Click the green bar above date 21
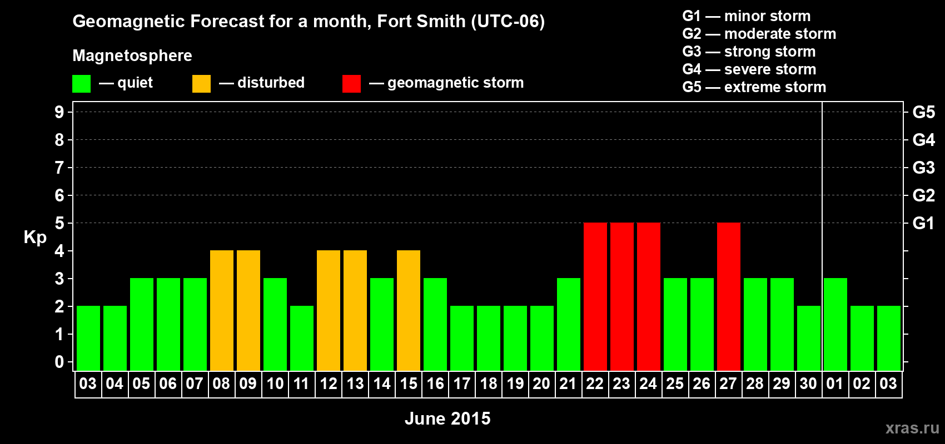The width and height of the screenshot is (945, 444). [x=569, y=324]
